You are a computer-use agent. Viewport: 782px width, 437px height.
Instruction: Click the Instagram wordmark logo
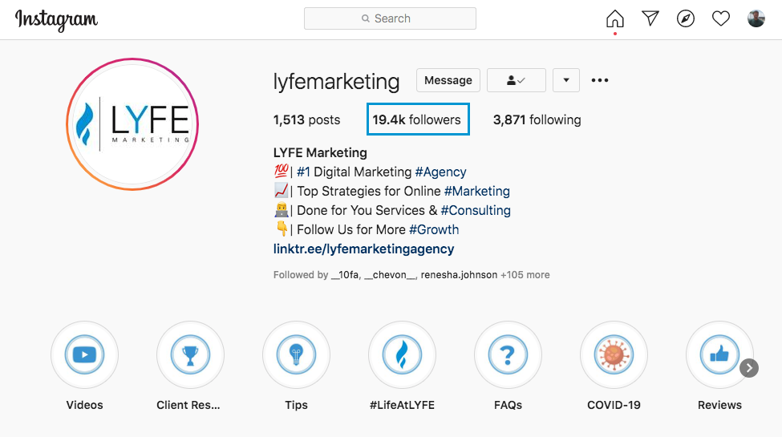point(56,20)
